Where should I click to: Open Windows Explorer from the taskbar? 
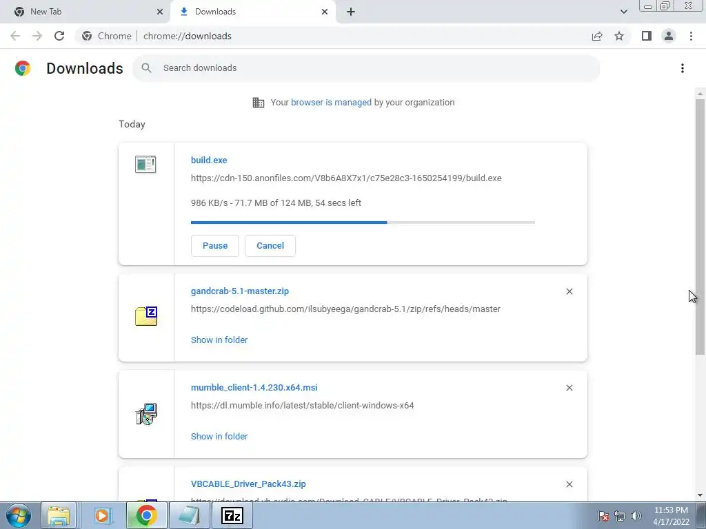pos(59,515)
